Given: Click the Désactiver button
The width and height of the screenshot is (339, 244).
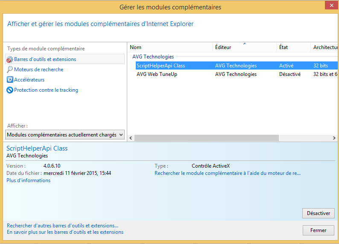Looking at the screenshot, I should [318, 213].
